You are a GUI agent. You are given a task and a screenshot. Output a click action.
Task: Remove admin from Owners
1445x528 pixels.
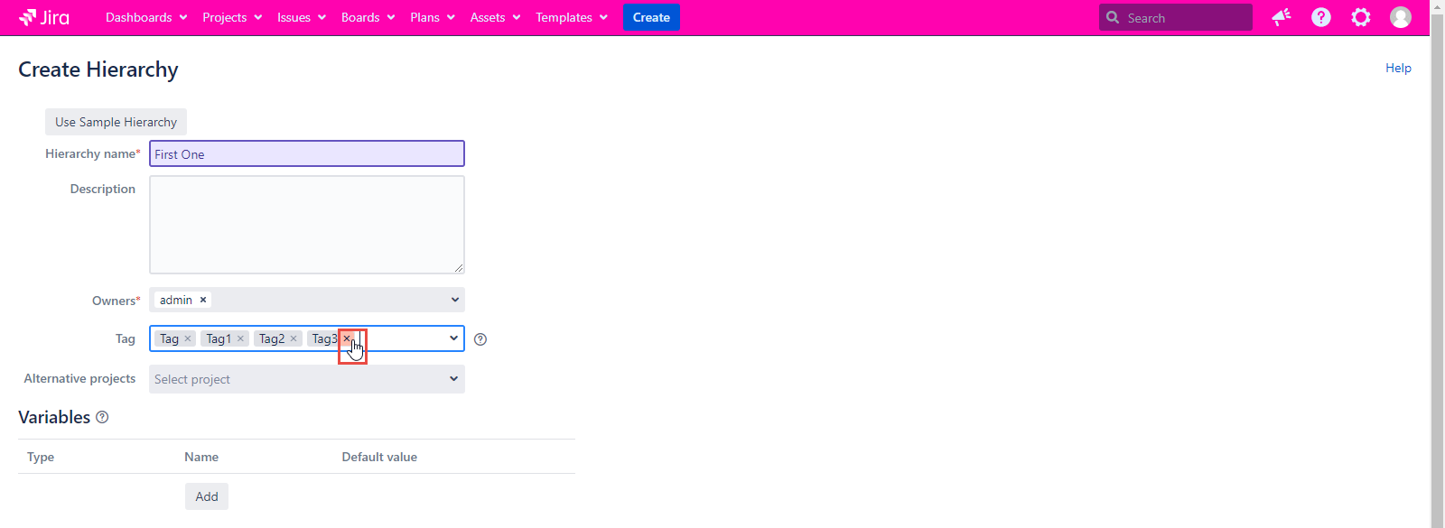pyautogui.click(x=203, y=300)
